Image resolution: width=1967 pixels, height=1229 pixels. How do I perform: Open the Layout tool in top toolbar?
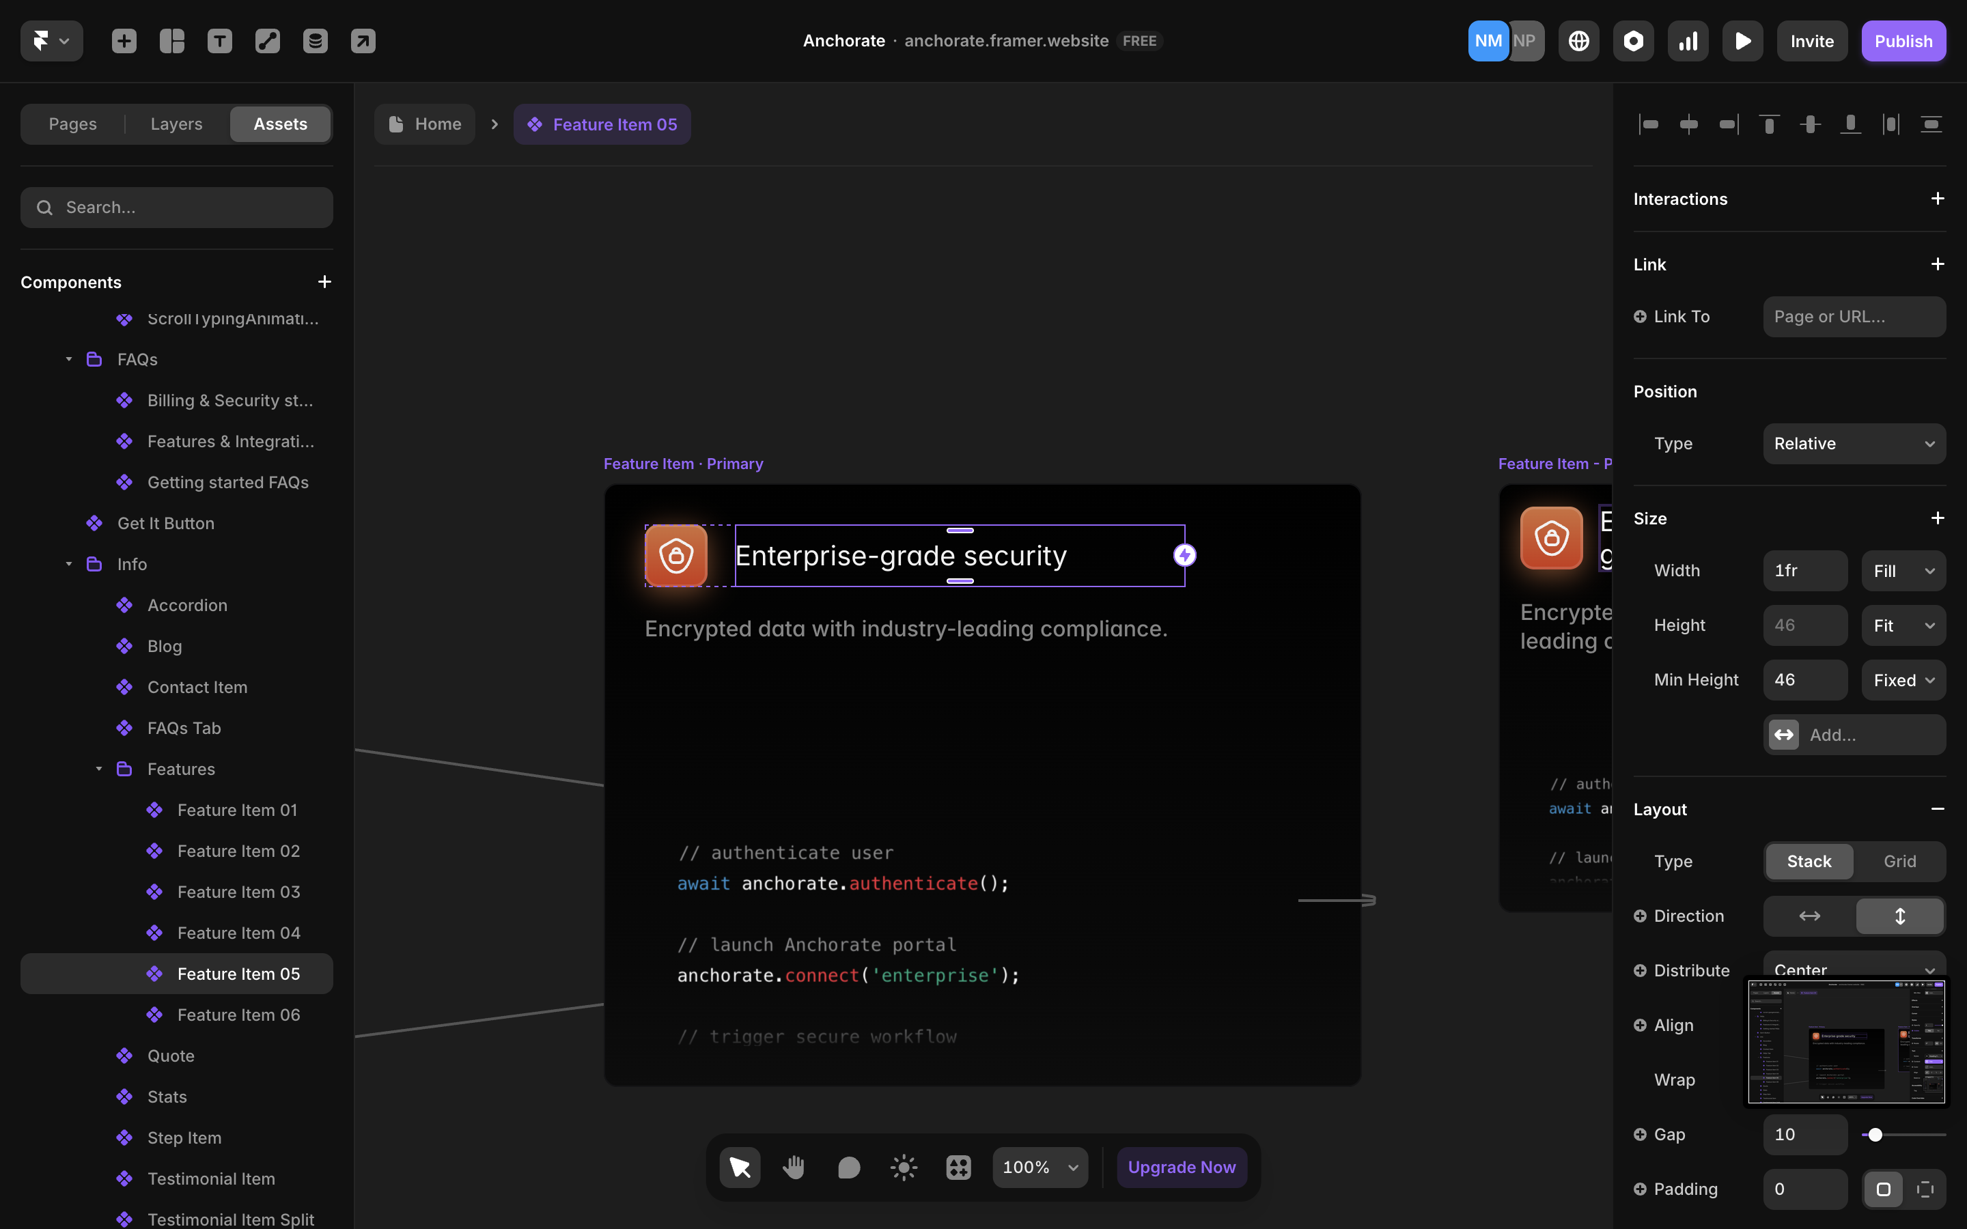[171, 41]
